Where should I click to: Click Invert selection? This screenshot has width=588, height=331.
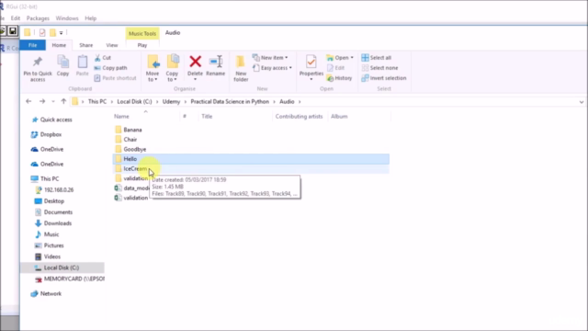coord(384,78)
